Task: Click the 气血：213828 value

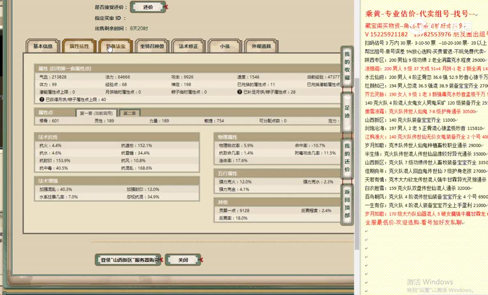Action: [53, 77]
